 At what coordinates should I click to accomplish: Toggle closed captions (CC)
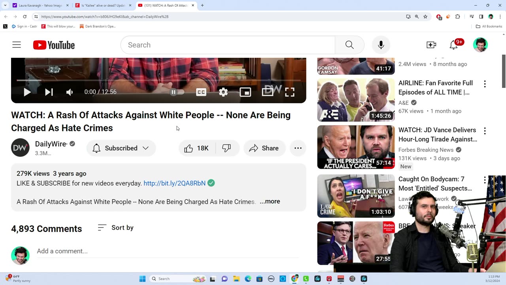[x=201, y=92]
